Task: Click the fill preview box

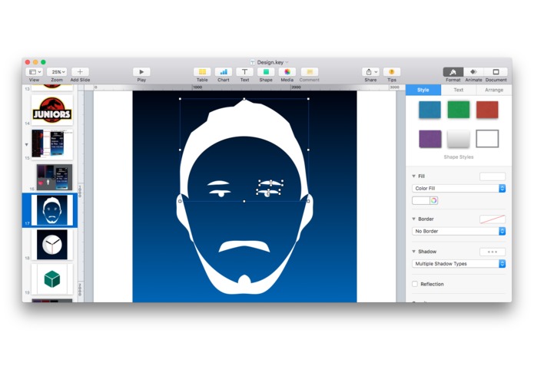Action: pyautogui.click(x=493, y=176)
